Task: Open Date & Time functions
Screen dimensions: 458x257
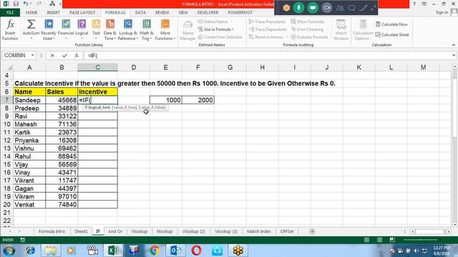Action: (109, 30)
